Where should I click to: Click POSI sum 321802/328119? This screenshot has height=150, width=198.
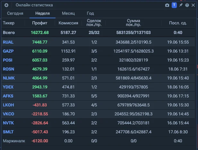133,60
